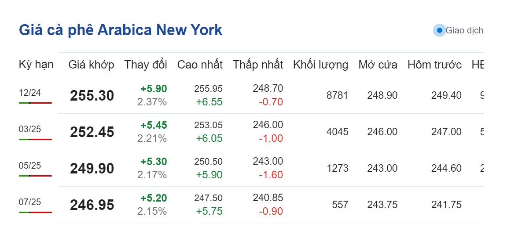Sort by the Thấp nhất column header
The height and width of the screenshot is (231, 507).
click(258, 65)
